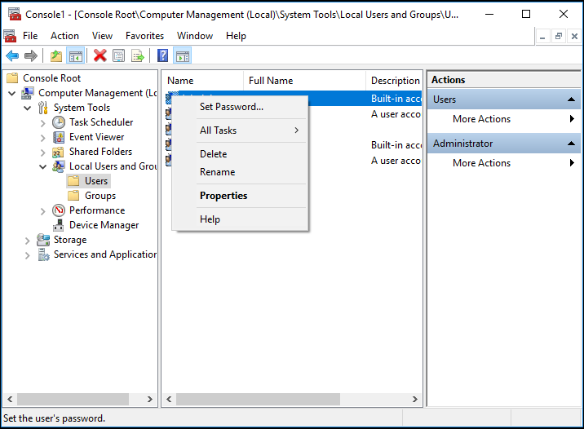Expand the Storage tree node
584x429 pixels.
point(28,240)
